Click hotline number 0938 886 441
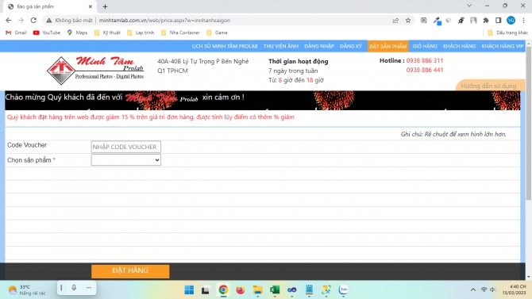 click(x=425, y=70)
